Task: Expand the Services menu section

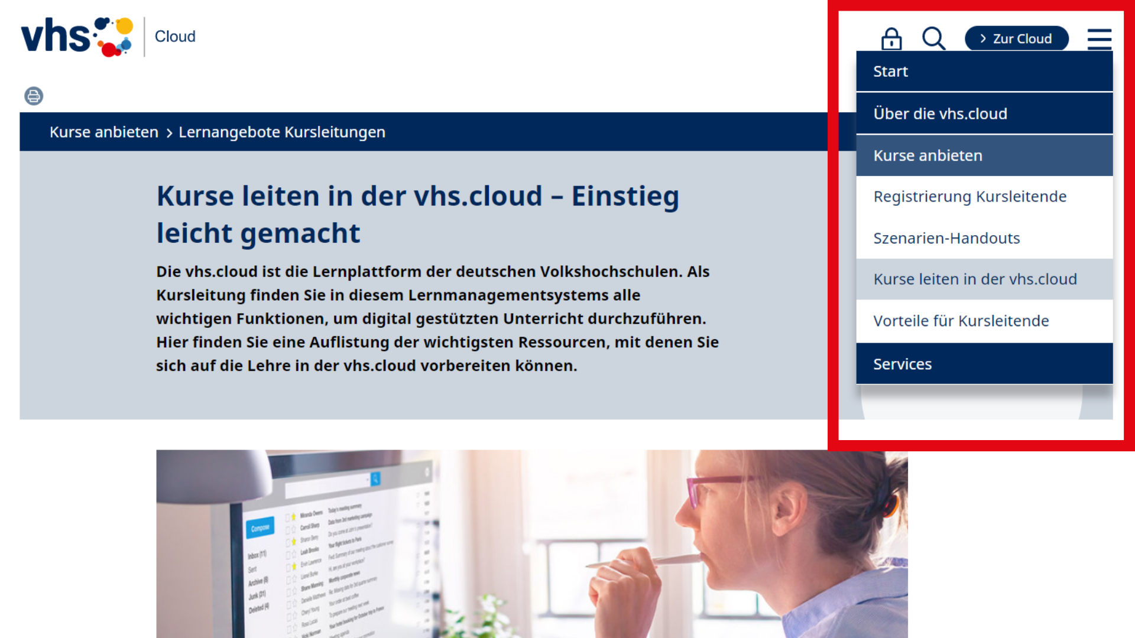Action: pos(902,364)
